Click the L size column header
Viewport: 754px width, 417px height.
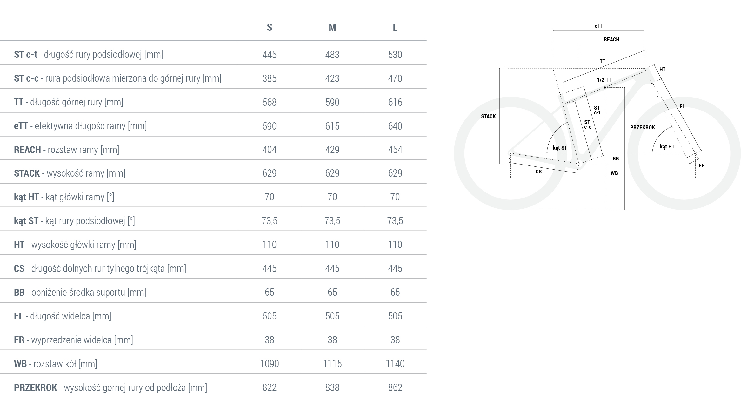coord(395,28)
